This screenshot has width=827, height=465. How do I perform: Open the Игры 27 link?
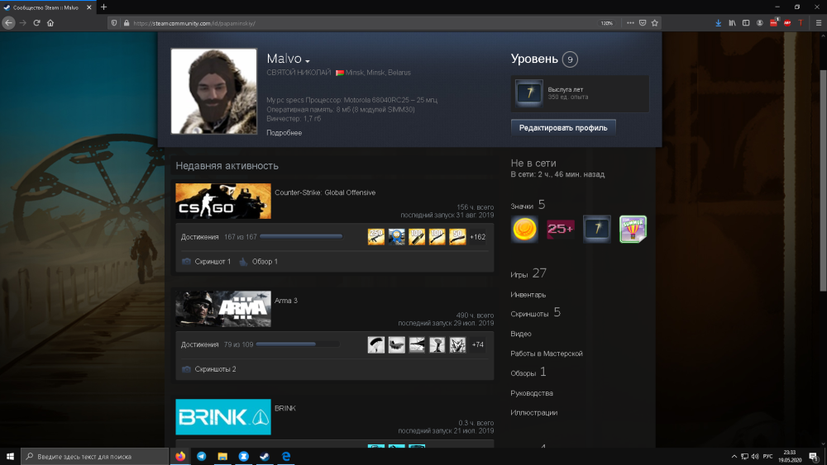(528, 274)
